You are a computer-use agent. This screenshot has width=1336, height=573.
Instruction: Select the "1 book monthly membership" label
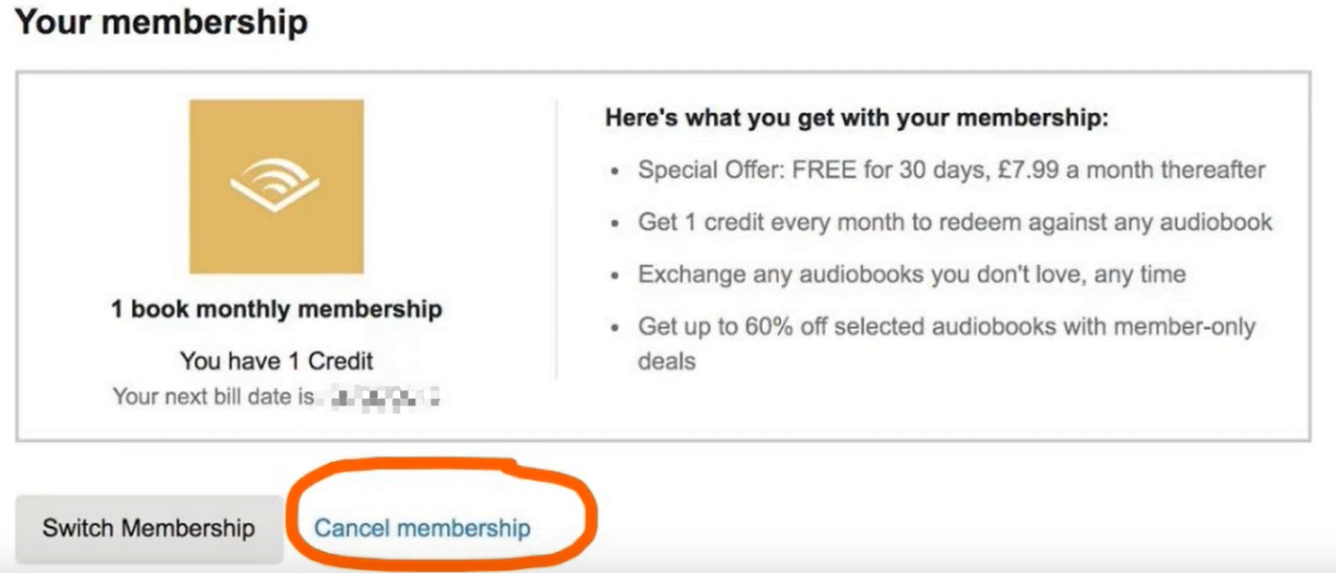click(x=277, y=309)
